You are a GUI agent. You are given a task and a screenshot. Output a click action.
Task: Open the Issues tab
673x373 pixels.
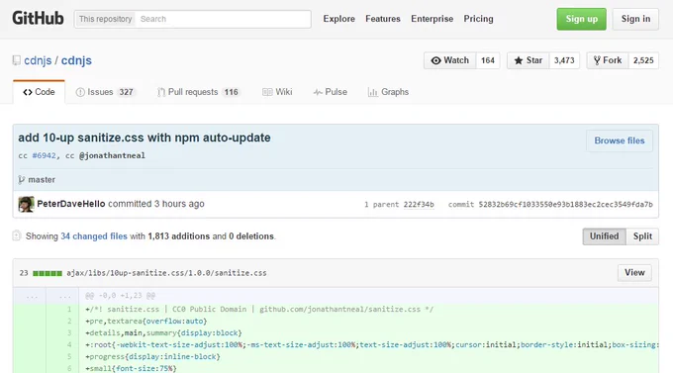click(x=105, y=92)
